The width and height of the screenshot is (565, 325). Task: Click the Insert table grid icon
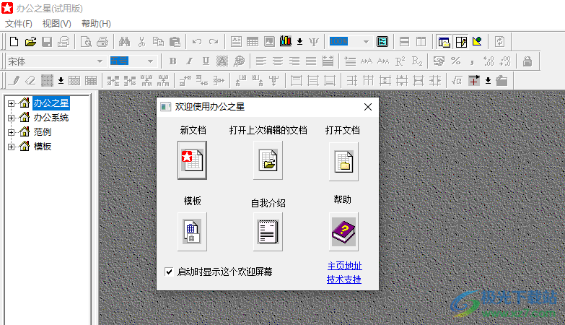click(253, 42)
